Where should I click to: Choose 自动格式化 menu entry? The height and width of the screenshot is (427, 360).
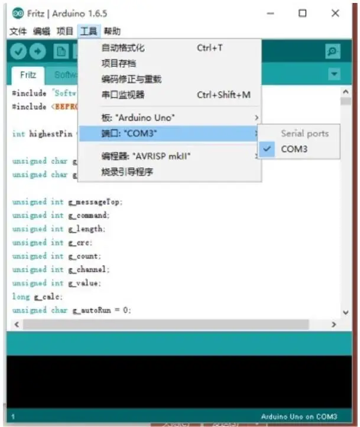[x=170, y=48]
